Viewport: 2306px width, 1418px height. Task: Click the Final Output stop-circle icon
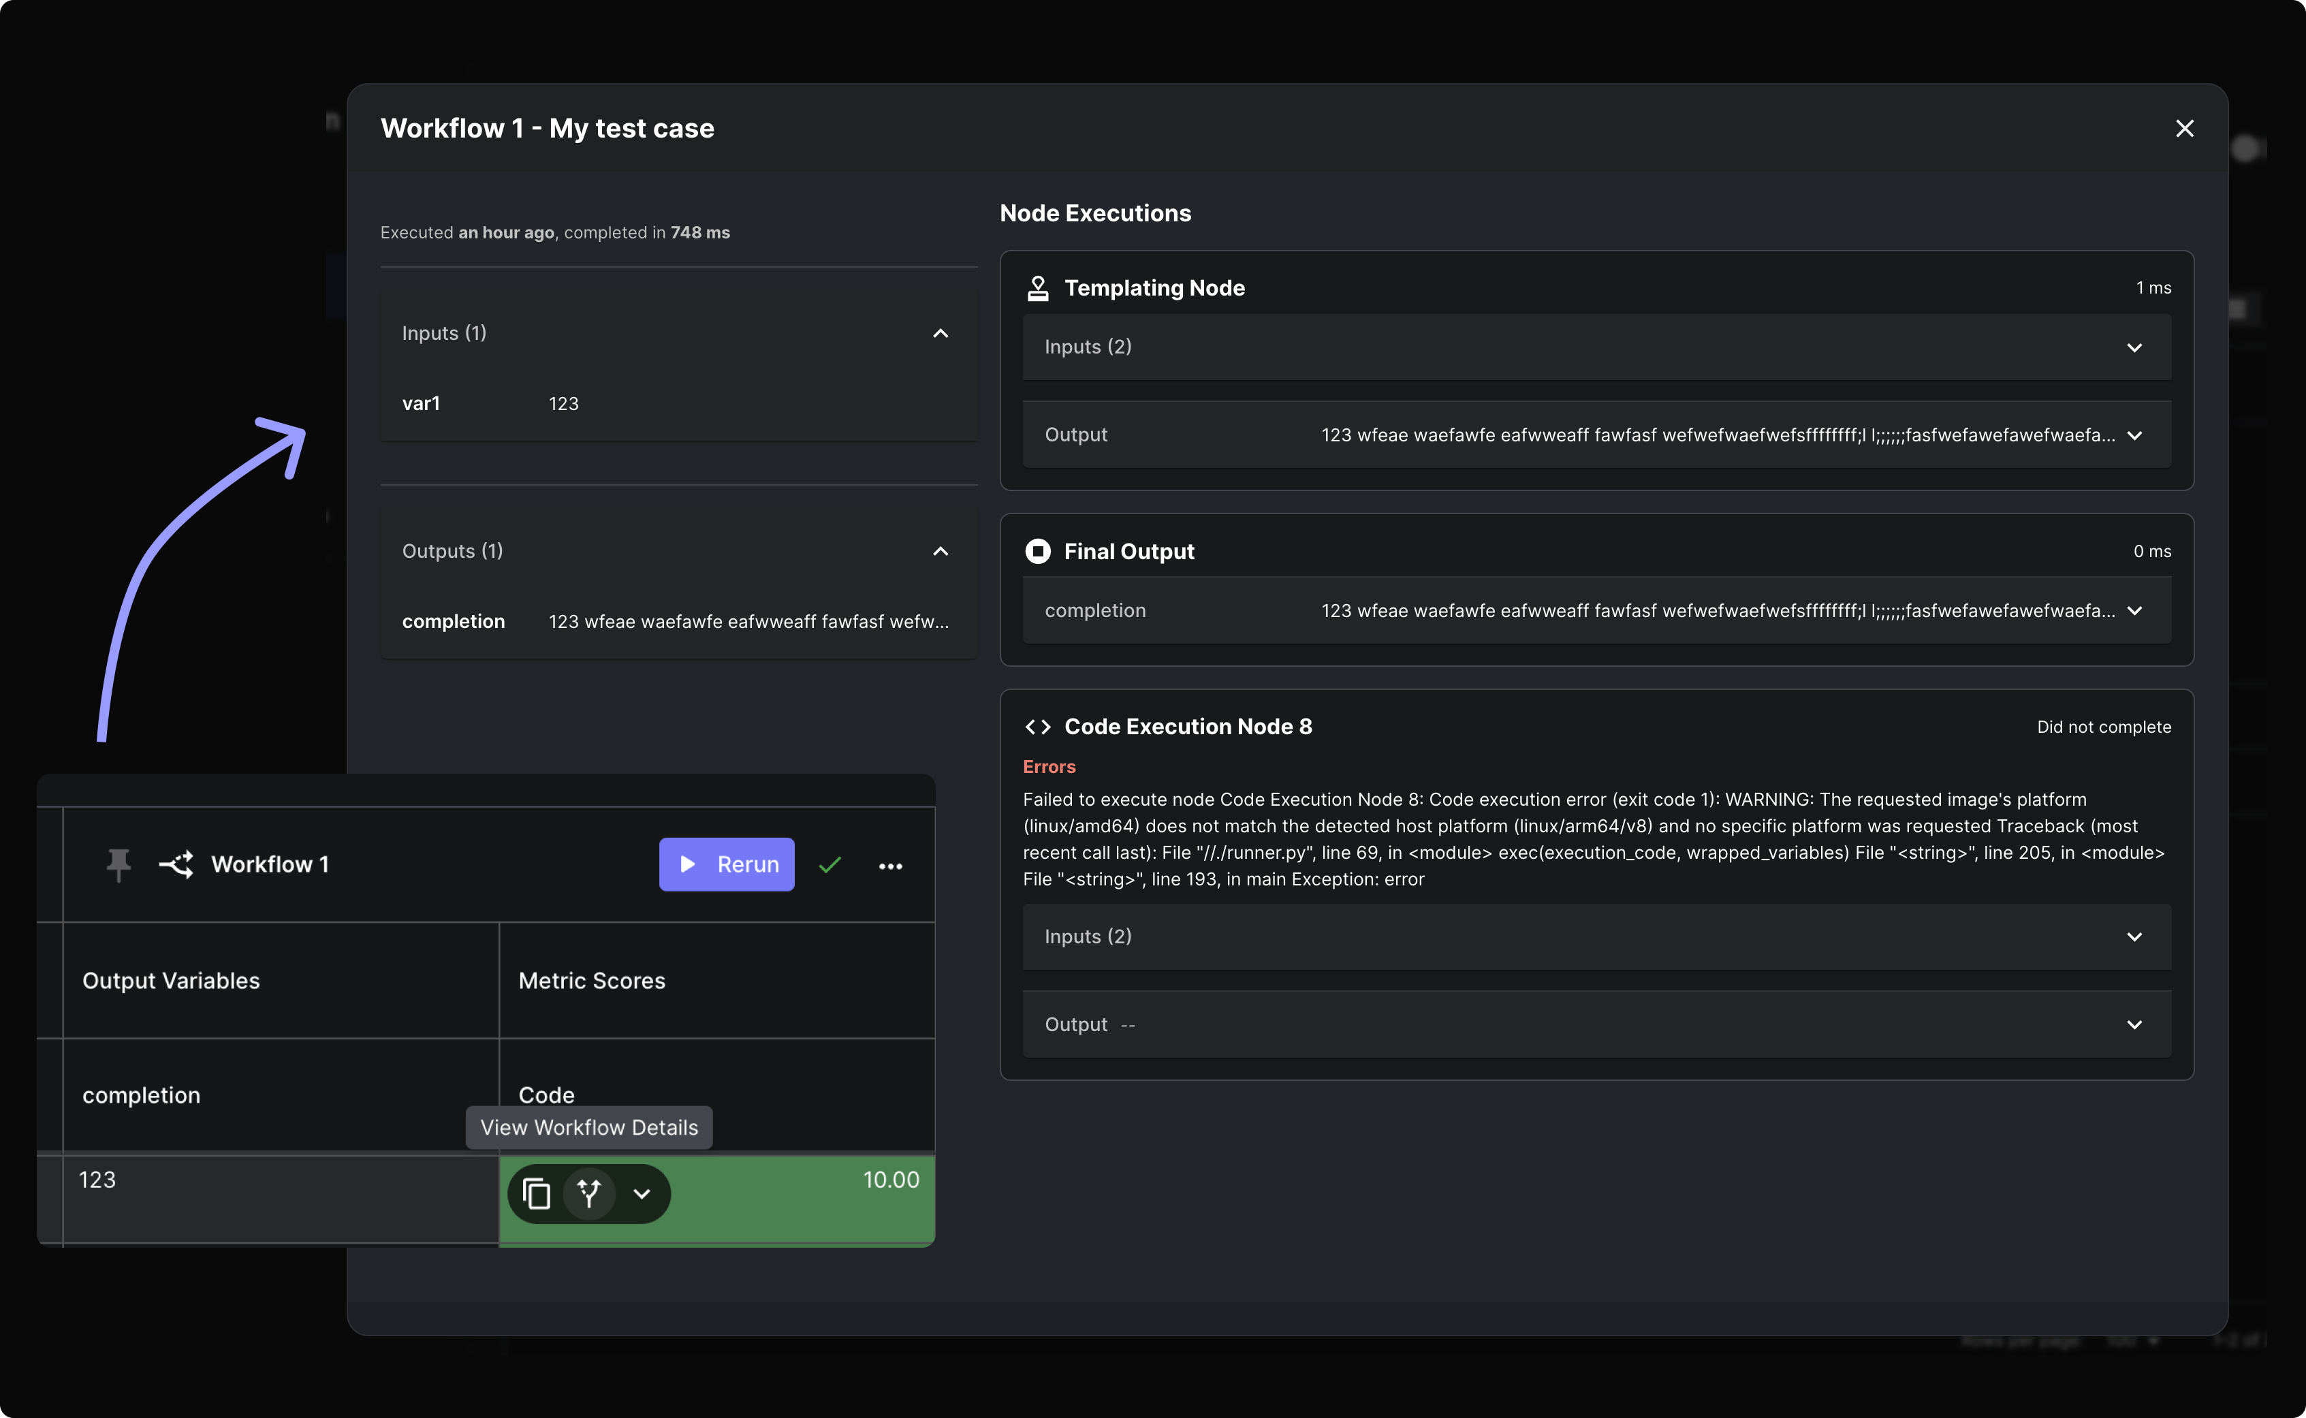pyautogui.click(x=1037, y=552)
